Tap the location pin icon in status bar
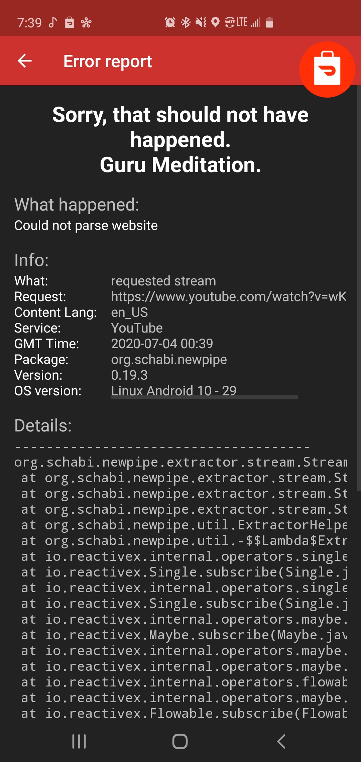Image resolution: width=361 pixels, height=762 pixels. click(x=215, y=22)
